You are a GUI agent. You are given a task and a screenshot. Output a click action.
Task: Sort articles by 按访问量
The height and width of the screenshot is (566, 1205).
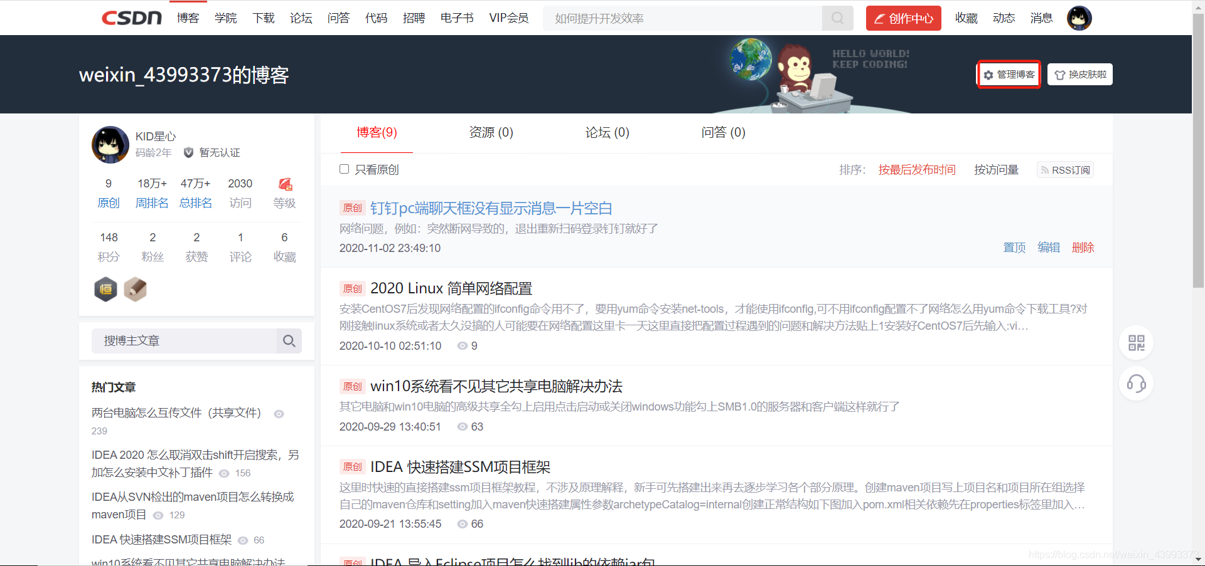[995, 169]
